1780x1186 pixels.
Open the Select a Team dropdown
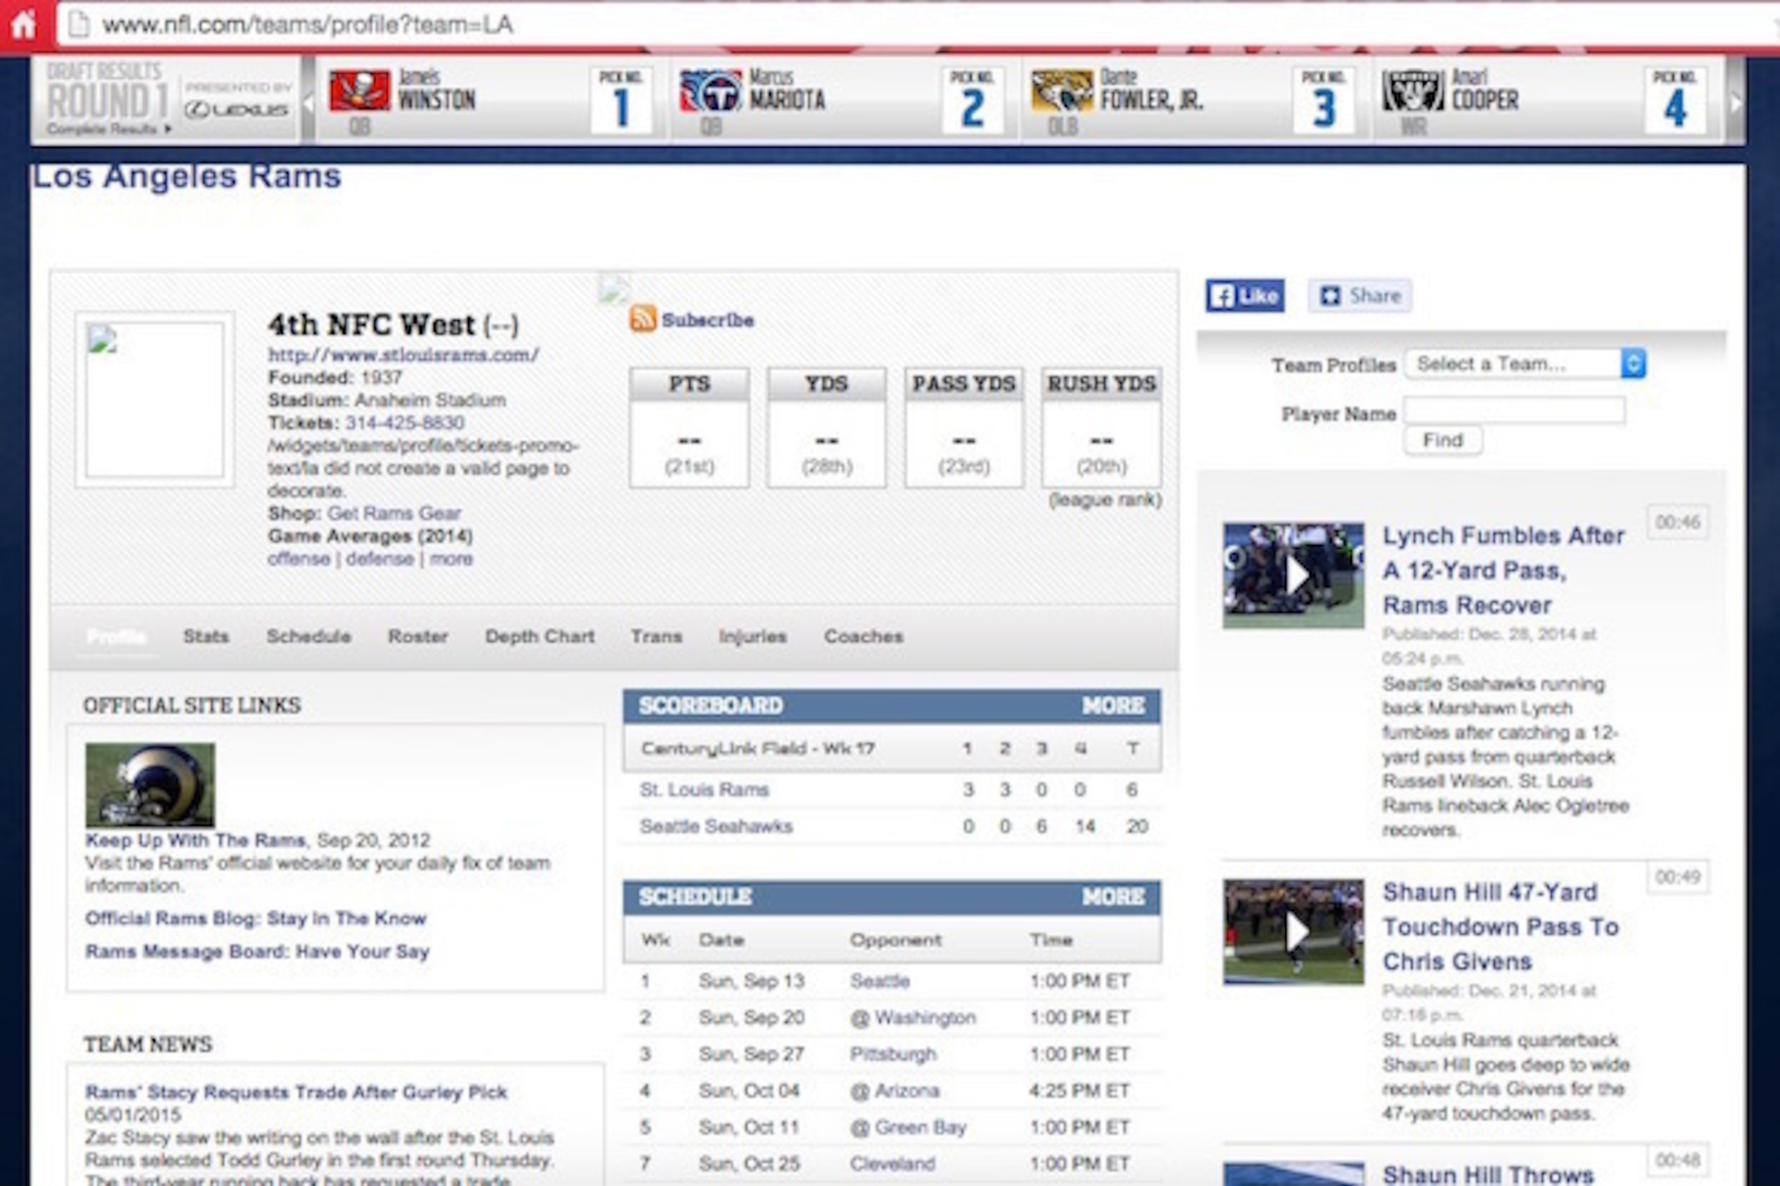(1525, 364)
